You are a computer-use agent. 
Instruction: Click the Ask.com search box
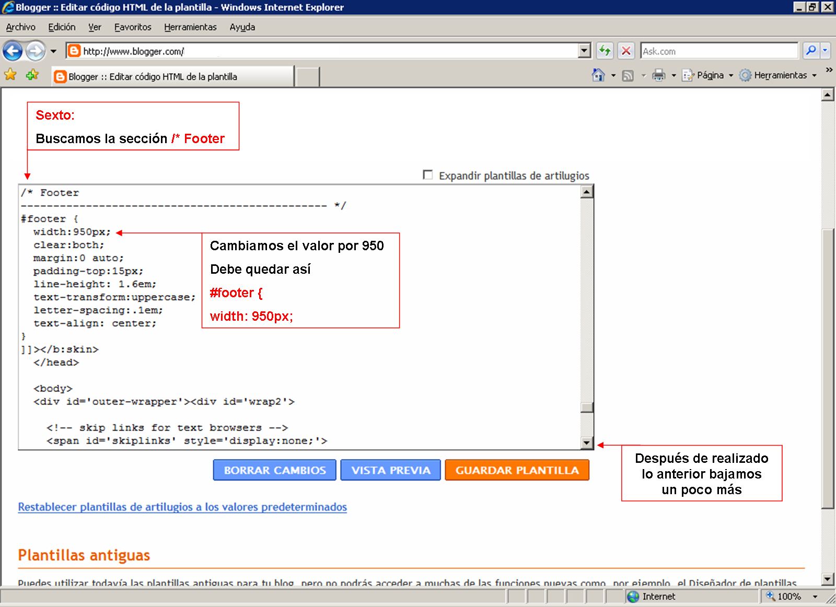coord(719,51)
